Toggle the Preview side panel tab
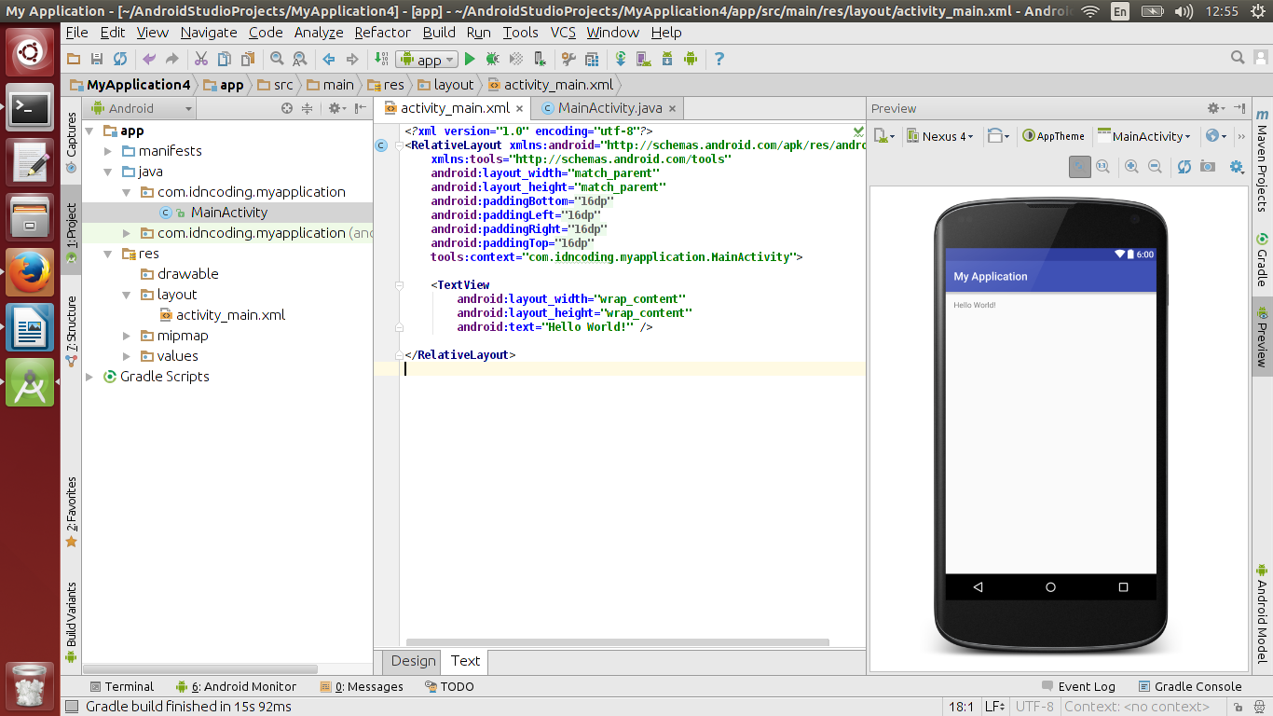1273x716 pixels. [1262, 337]
